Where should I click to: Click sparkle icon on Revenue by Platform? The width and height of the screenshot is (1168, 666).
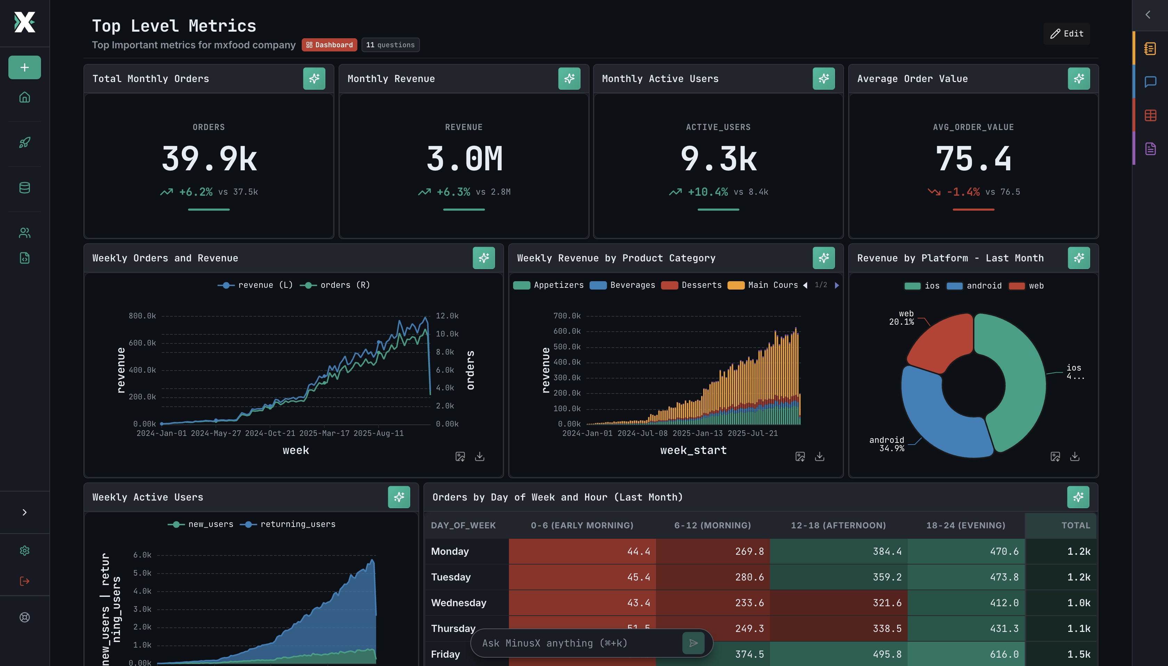[x=1079, y=258]
